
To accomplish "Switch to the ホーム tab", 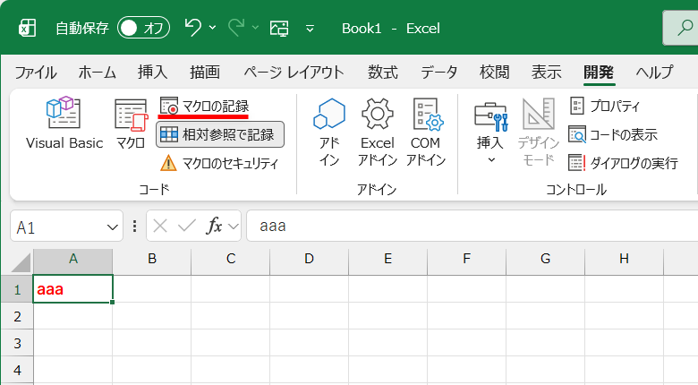I will (x=97, y=72).
